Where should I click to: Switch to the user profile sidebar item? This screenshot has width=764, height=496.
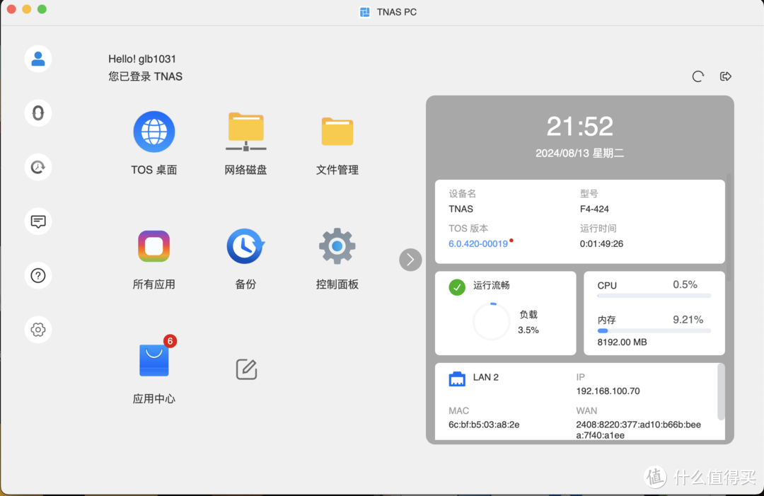tap(37, 59)
